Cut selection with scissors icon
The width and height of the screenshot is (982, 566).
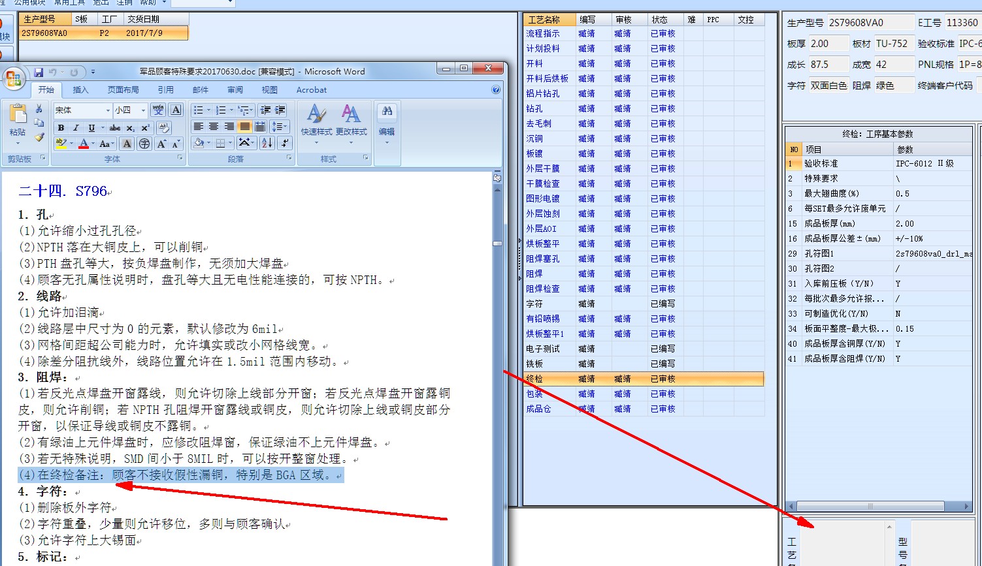click(39, 108)
